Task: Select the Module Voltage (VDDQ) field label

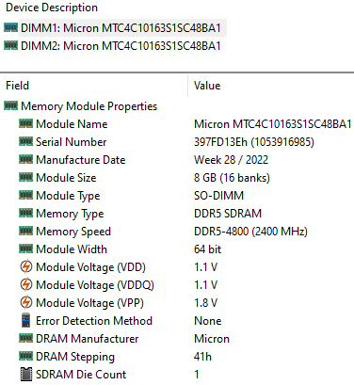Action: (95, 285)
